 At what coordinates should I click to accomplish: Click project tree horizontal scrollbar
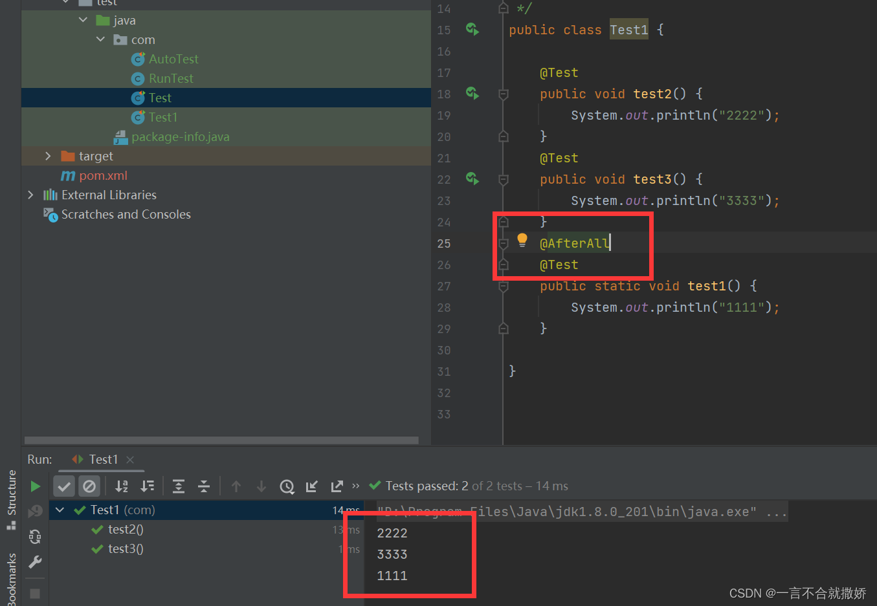coord(221,440)
